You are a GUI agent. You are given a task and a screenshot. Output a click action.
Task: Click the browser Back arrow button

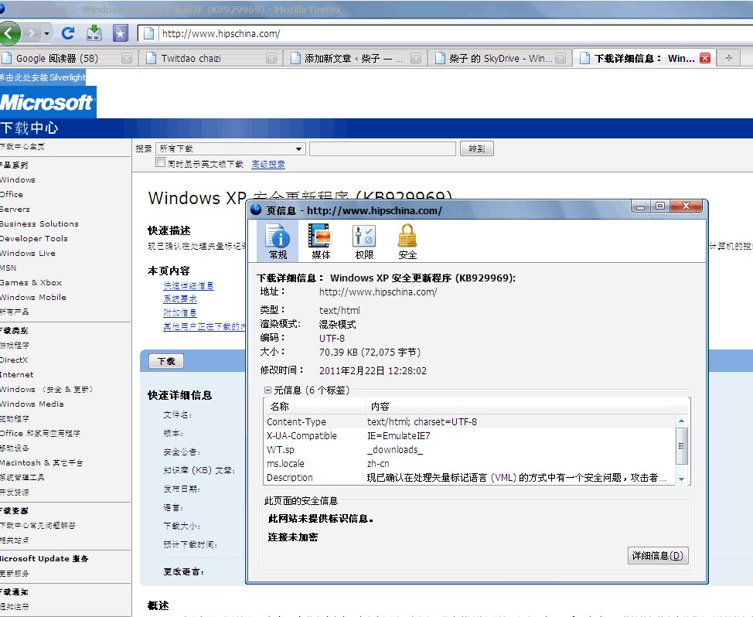pos(9,33)
